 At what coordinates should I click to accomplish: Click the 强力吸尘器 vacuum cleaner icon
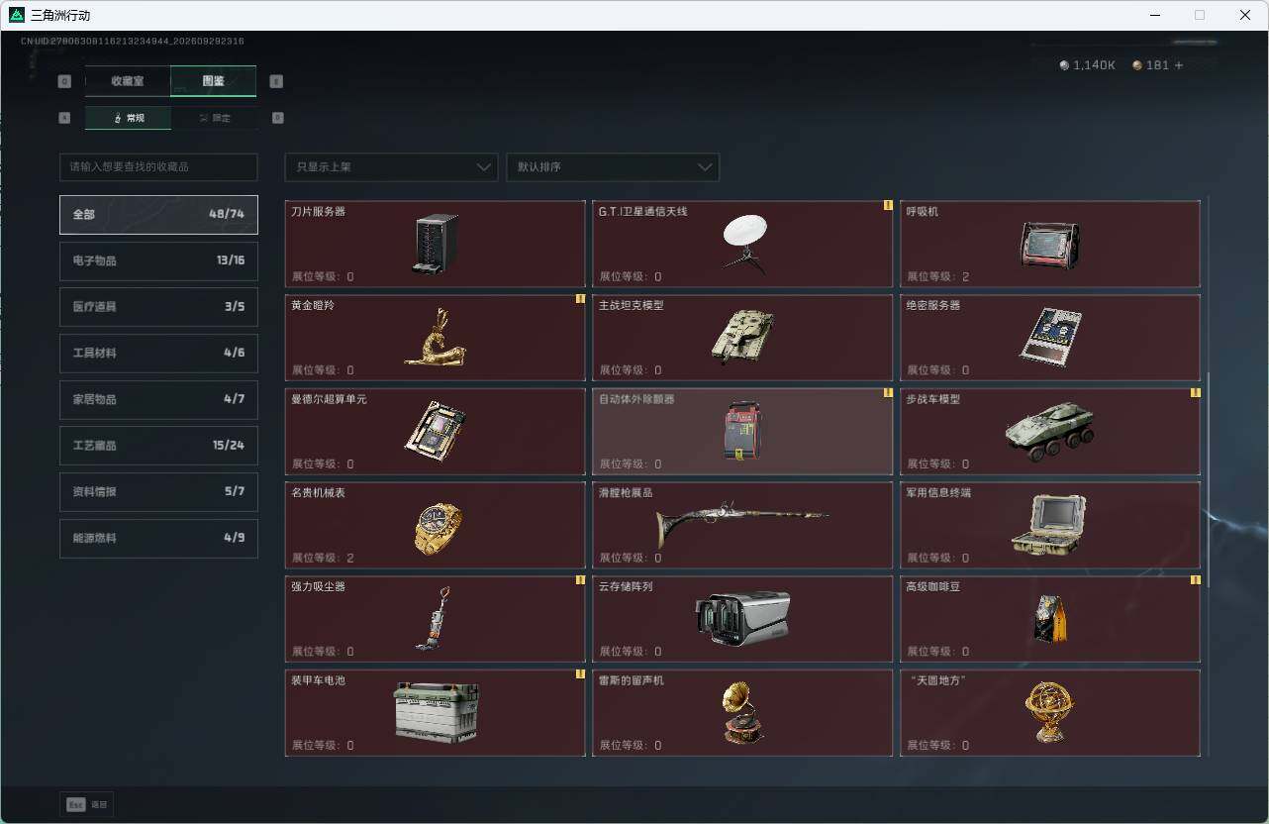pyautogui.click(x=433, y=618)
